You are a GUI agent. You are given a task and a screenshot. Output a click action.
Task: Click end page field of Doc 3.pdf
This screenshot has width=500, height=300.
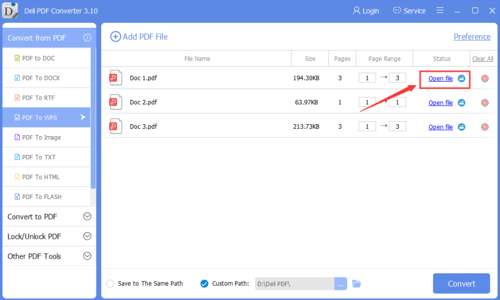[x=397, y=126]
